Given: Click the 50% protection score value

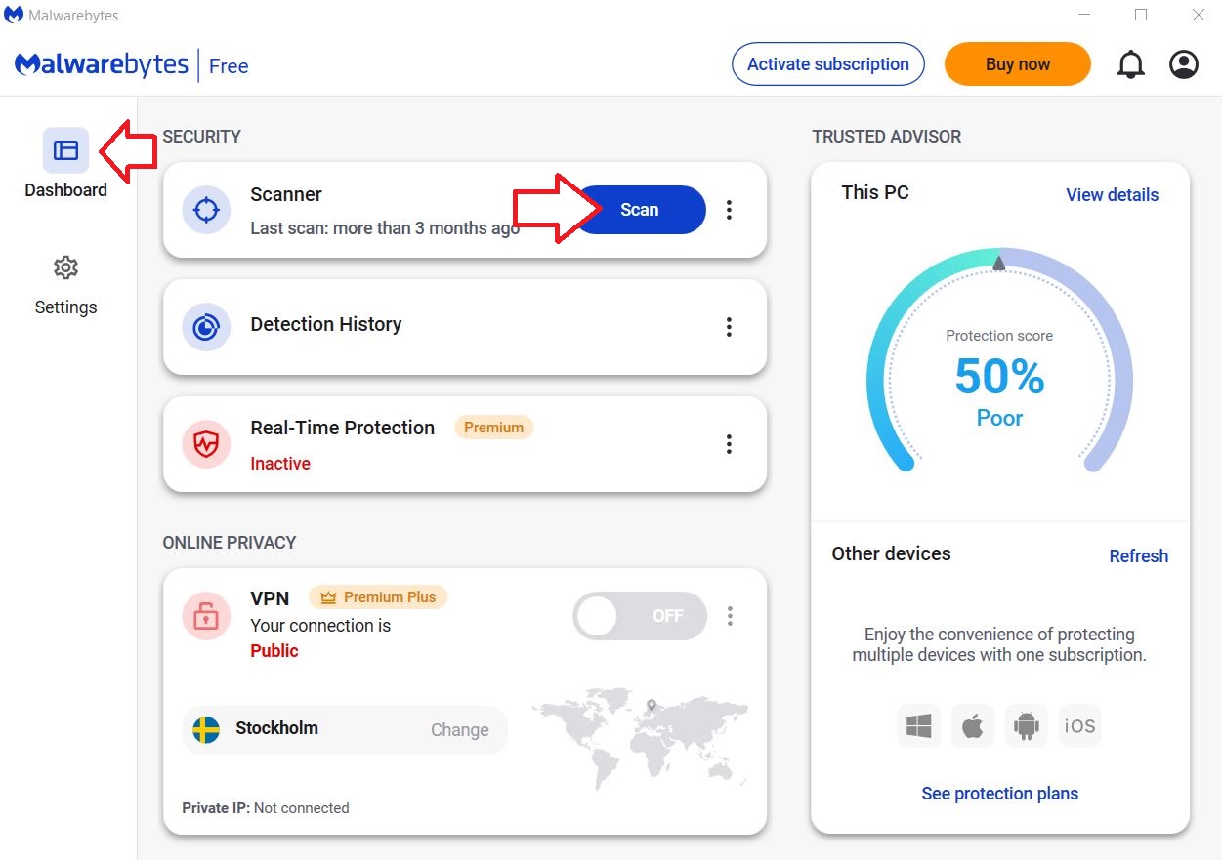Looking at the screenshot, I should [x=999, y=377].
